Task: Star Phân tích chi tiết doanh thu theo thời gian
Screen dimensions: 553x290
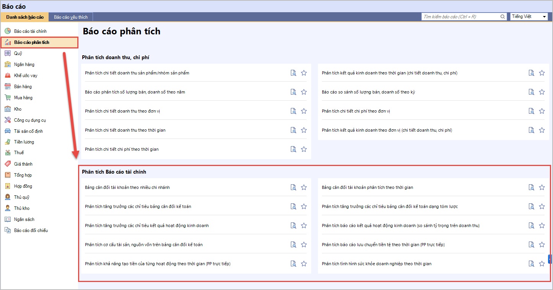Action: tap(304, 130)
